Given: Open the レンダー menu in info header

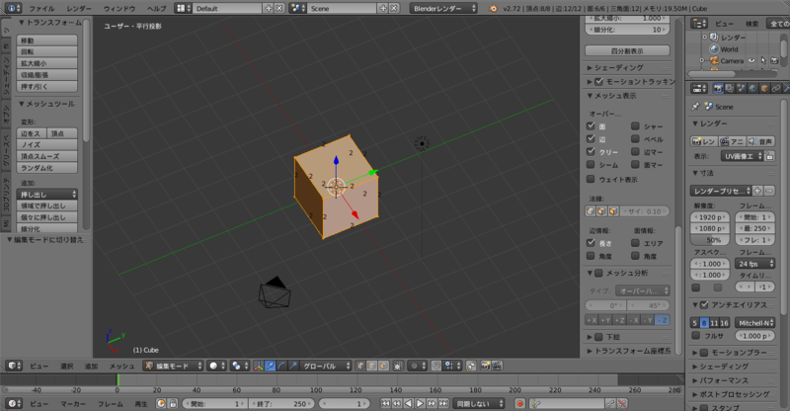Looking at the screenshot, I should [x=79, y=9].
